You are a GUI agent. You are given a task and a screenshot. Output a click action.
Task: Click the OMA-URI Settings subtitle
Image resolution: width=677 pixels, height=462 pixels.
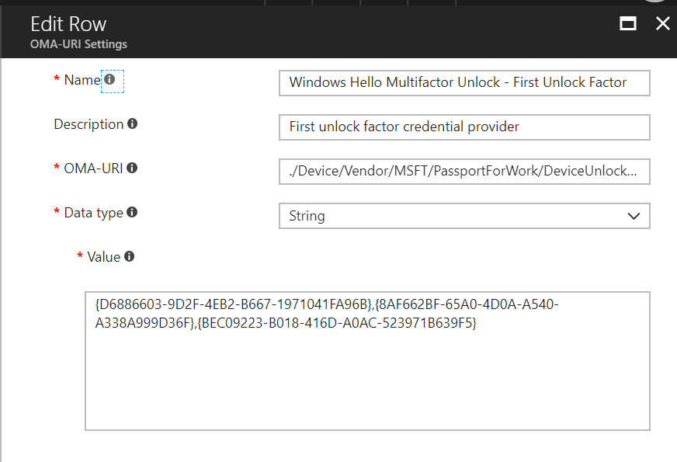point(78,44)
